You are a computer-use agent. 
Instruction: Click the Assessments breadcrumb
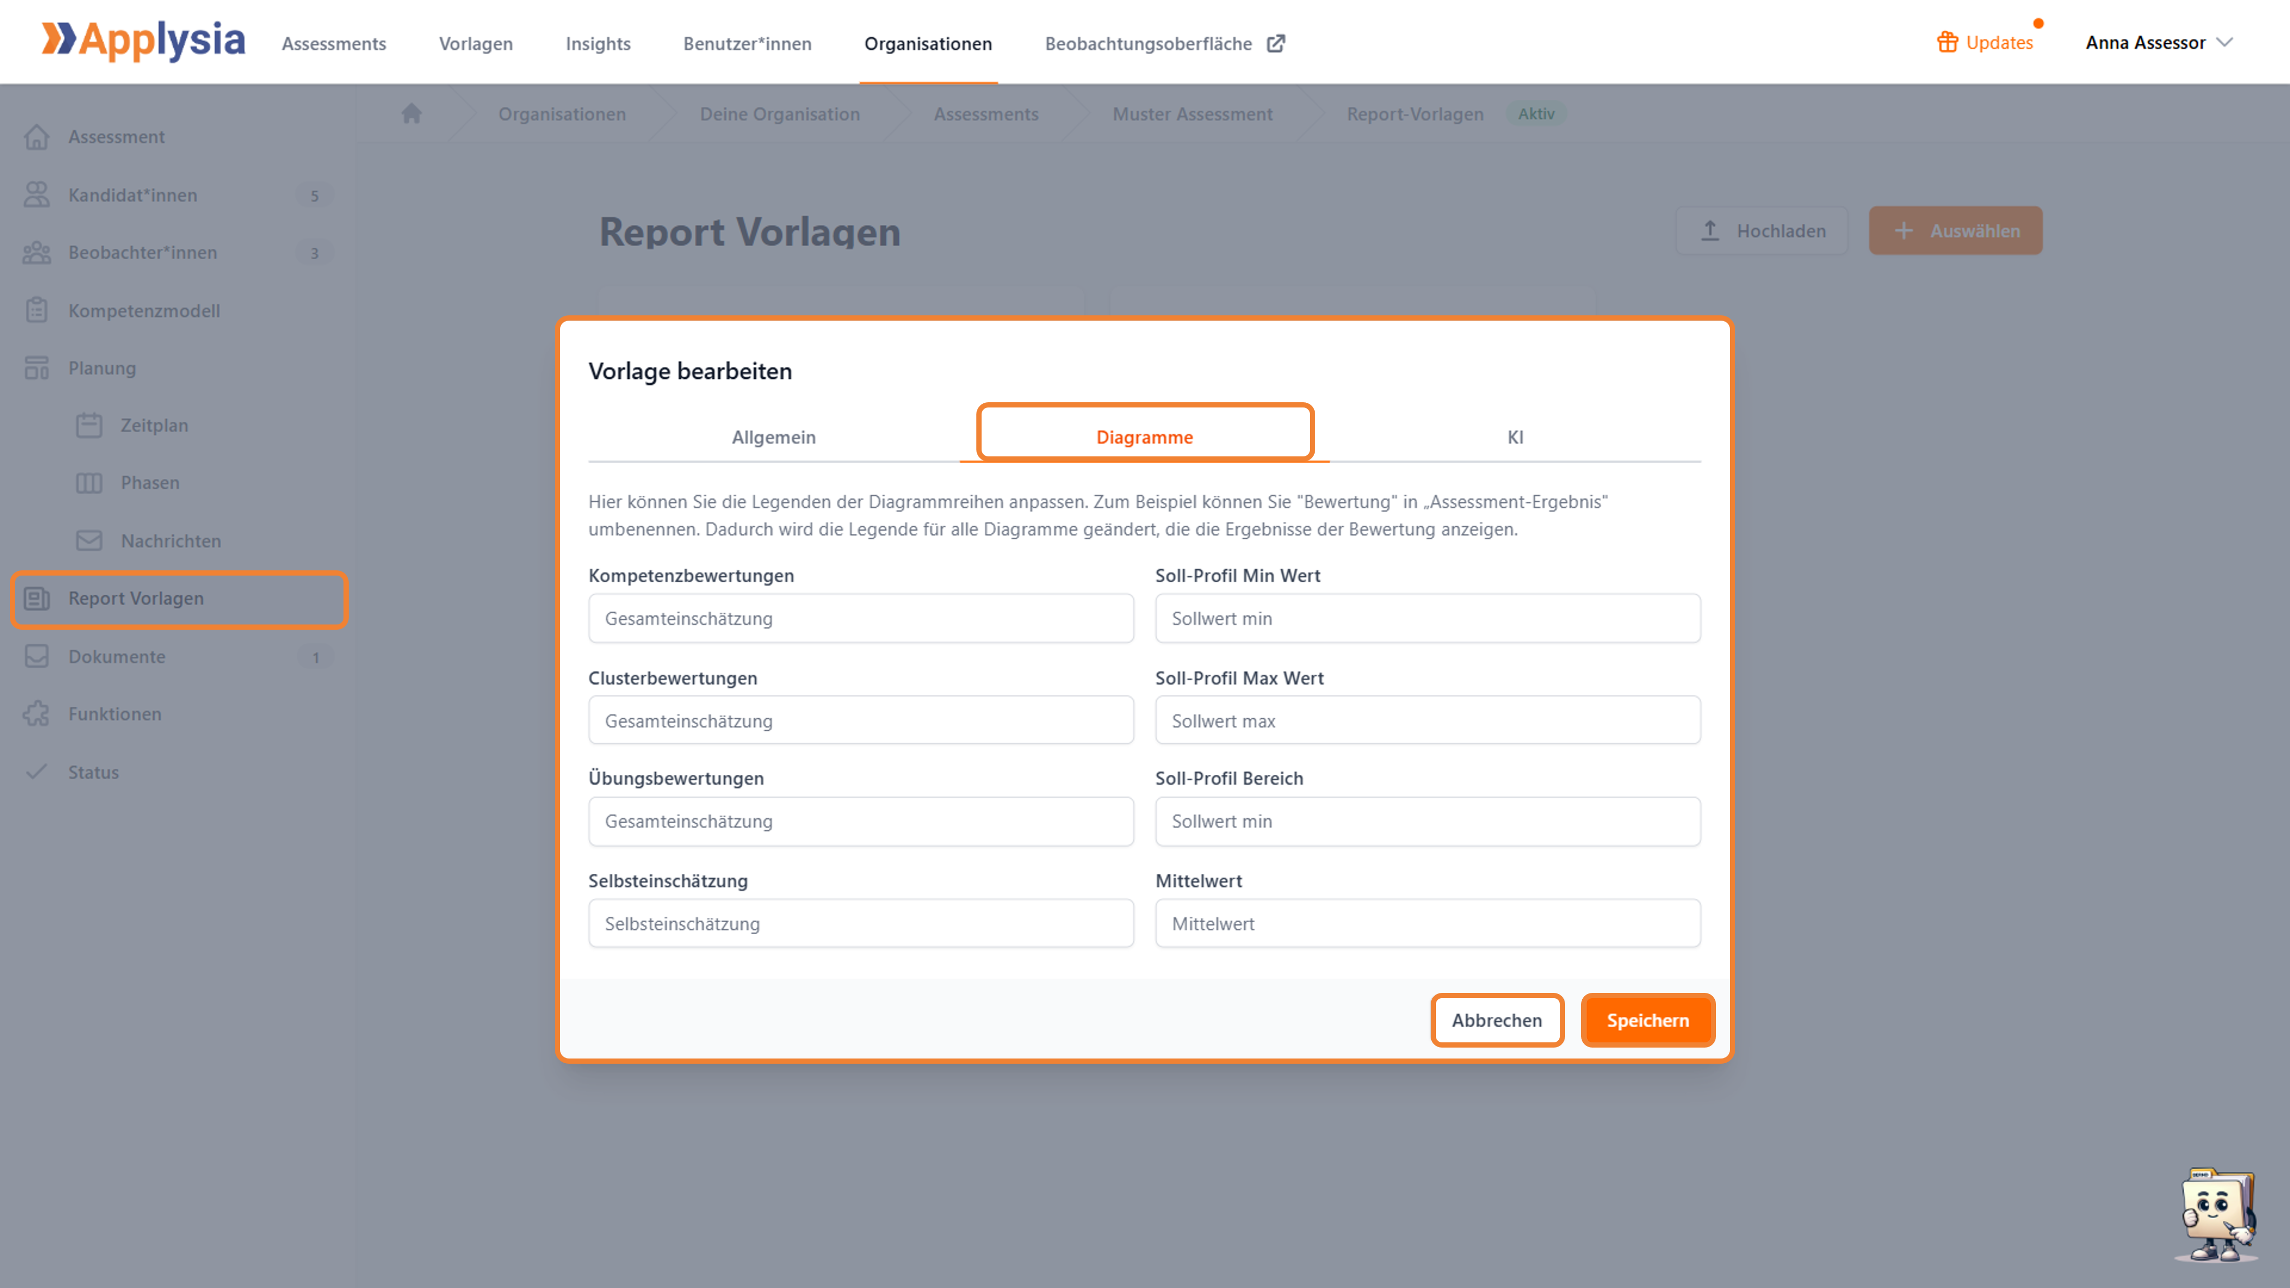(x=986, y=114)
